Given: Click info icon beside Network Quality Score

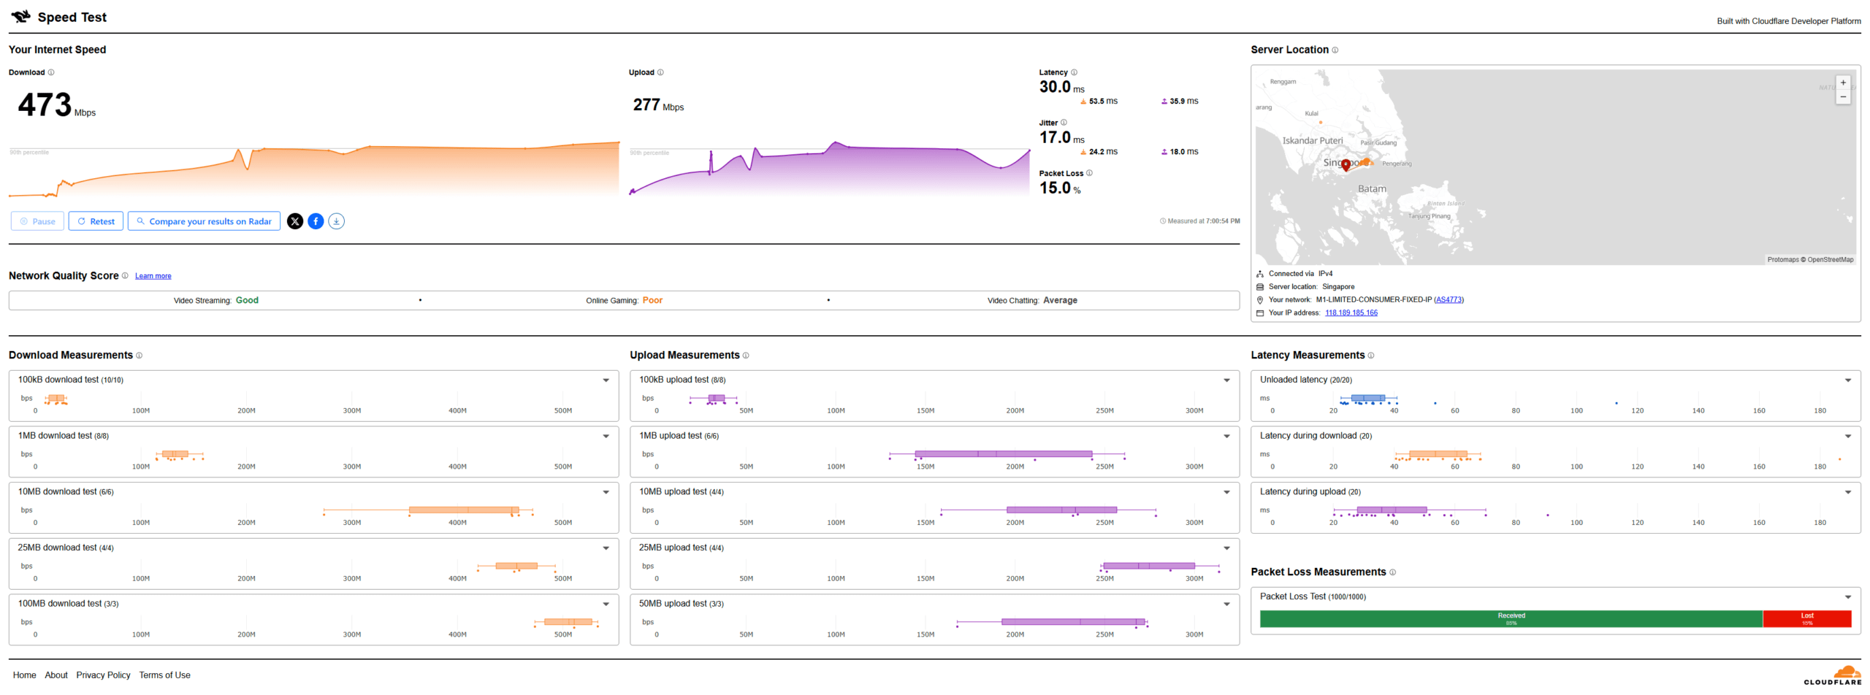Looking at the screenshot, I should [125, 276].
